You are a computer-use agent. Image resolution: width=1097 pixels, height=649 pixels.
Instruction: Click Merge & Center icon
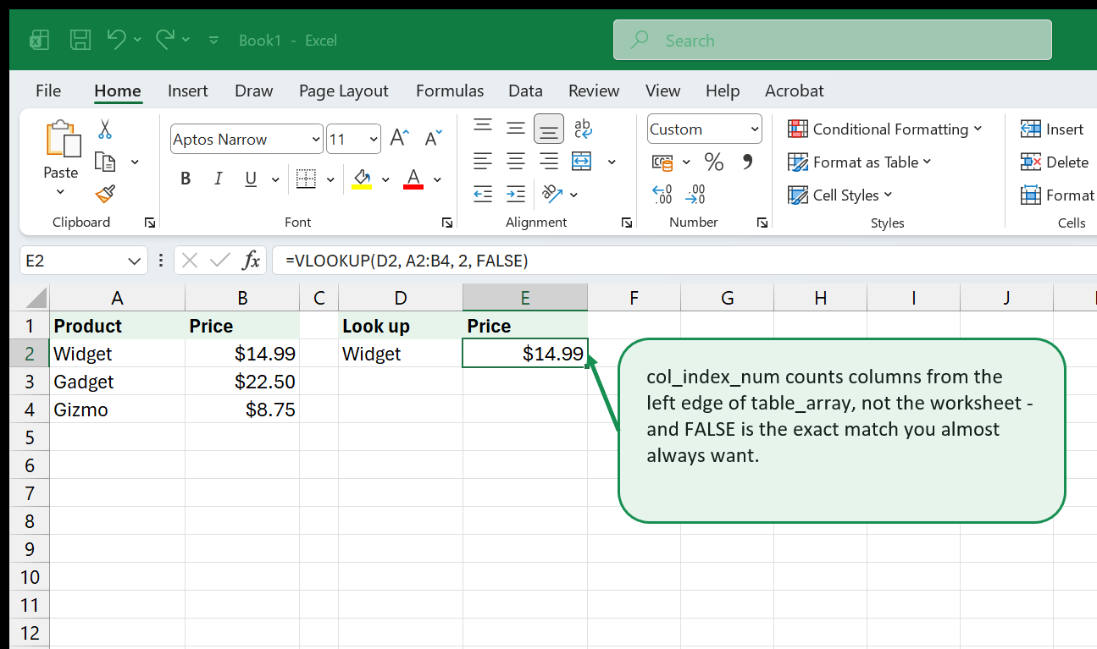[x=582, y=161]
